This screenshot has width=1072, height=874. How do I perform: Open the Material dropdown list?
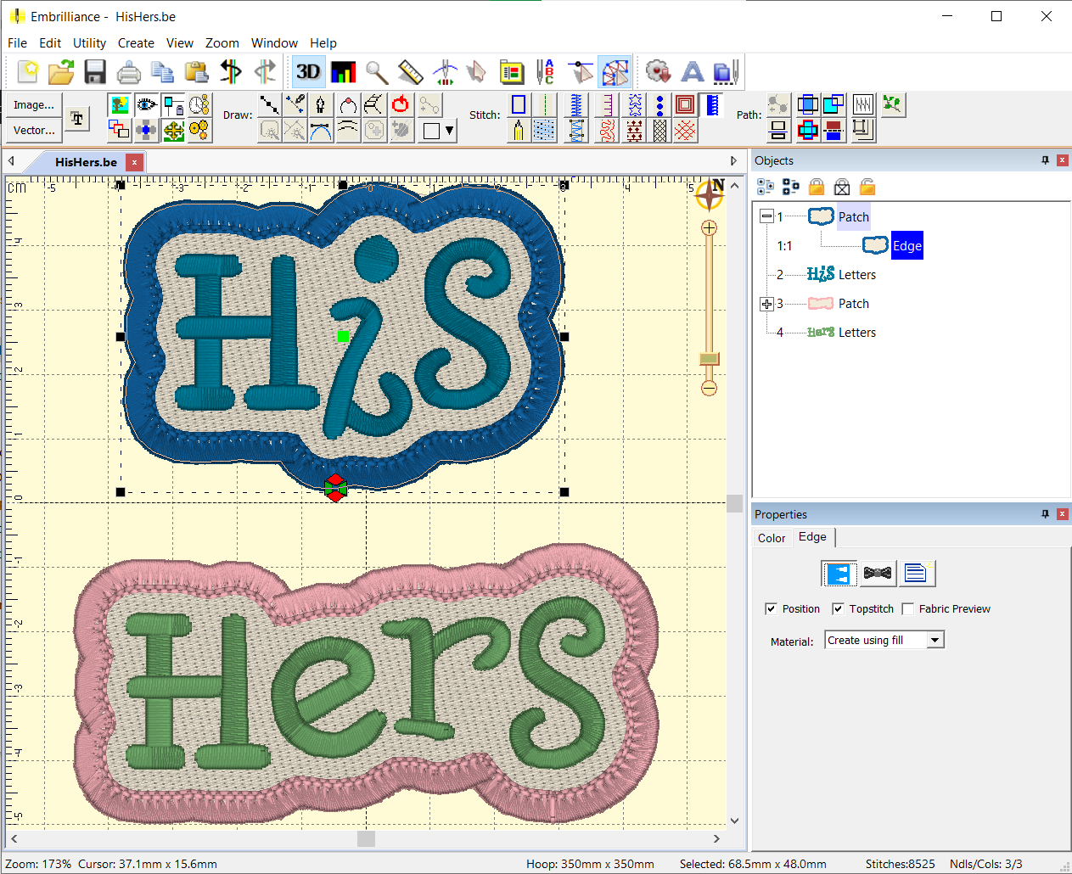(x=934, y=641)
